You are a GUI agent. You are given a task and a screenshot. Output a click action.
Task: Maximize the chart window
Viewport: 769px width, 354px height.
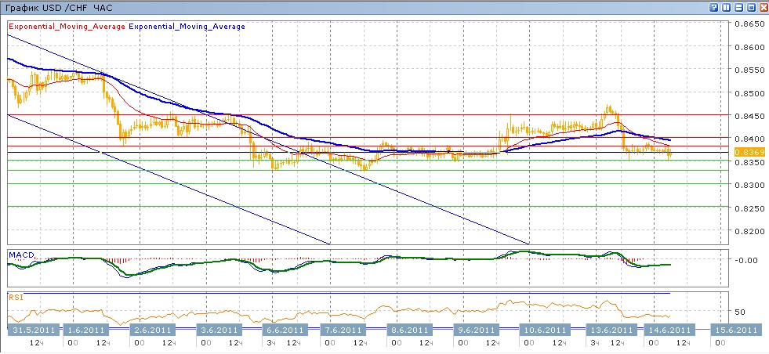click(749, 7)
